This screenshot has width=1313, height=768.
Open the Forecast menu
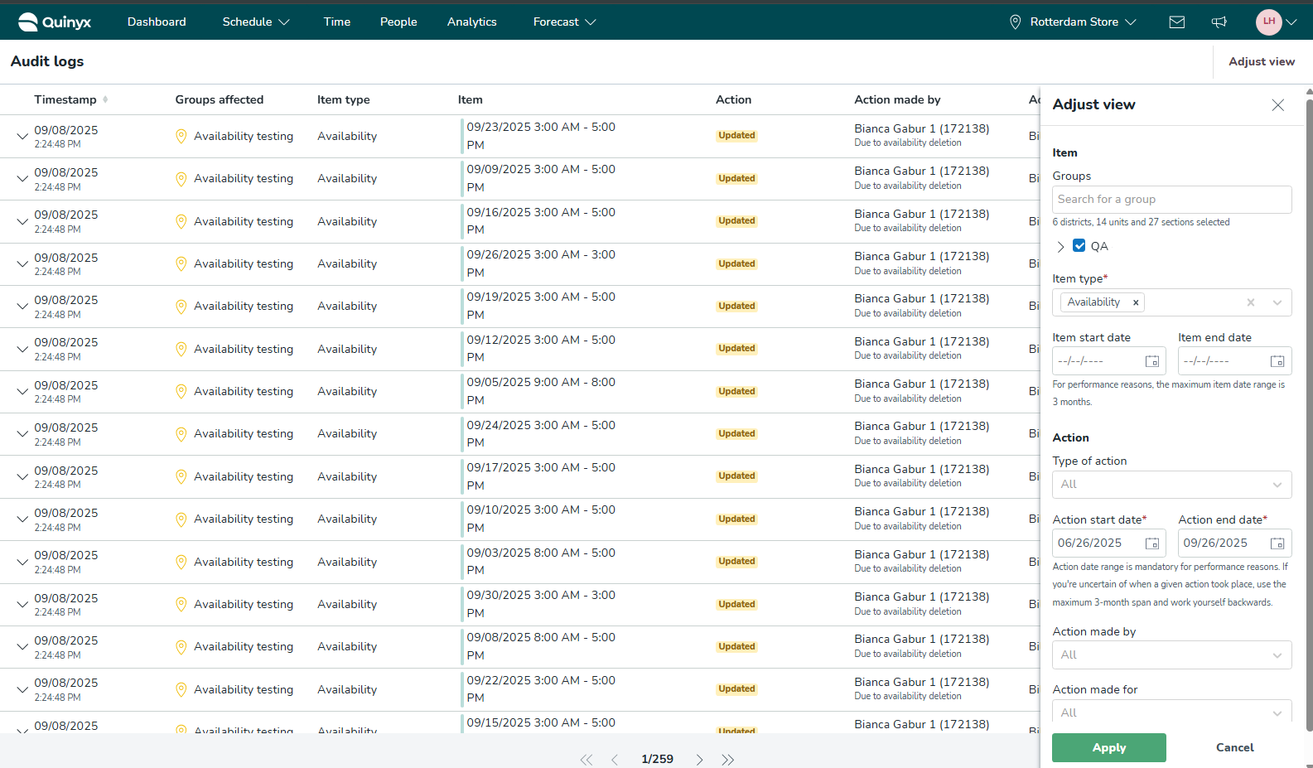(x=565, y=22)
